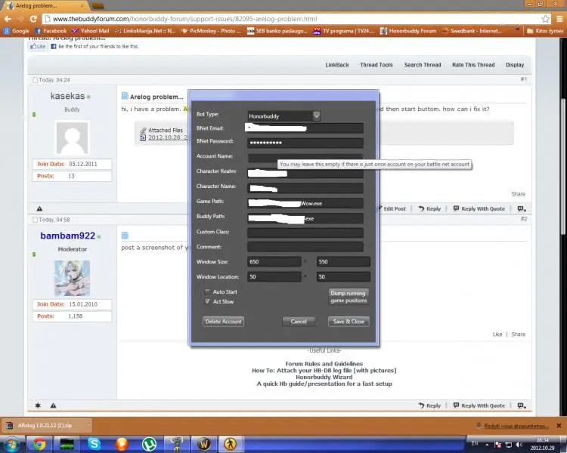Click Rodyti visus atsisiuntimus link

click(516, 426)
